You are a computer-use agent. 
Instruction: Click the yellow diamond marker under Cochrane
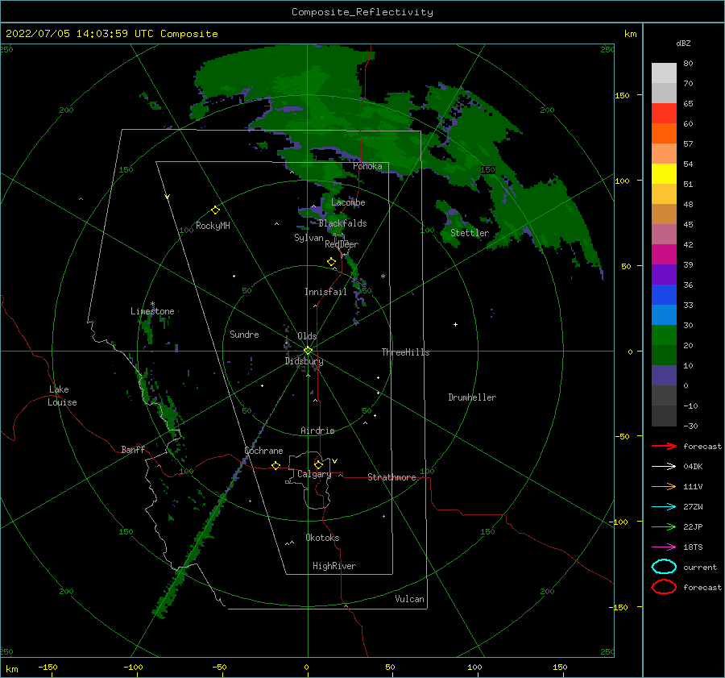coord(276,466)
